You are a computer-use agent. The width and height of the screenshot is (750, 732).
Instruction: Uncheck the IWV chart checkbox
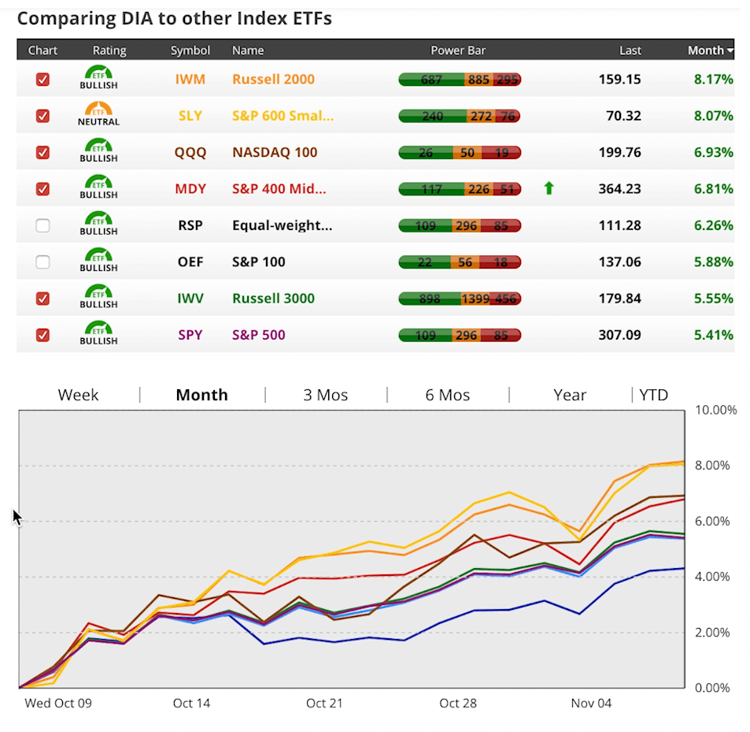(42, 299)
